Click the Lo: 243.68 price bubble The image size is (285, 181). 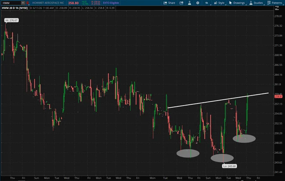pos(229,166)
